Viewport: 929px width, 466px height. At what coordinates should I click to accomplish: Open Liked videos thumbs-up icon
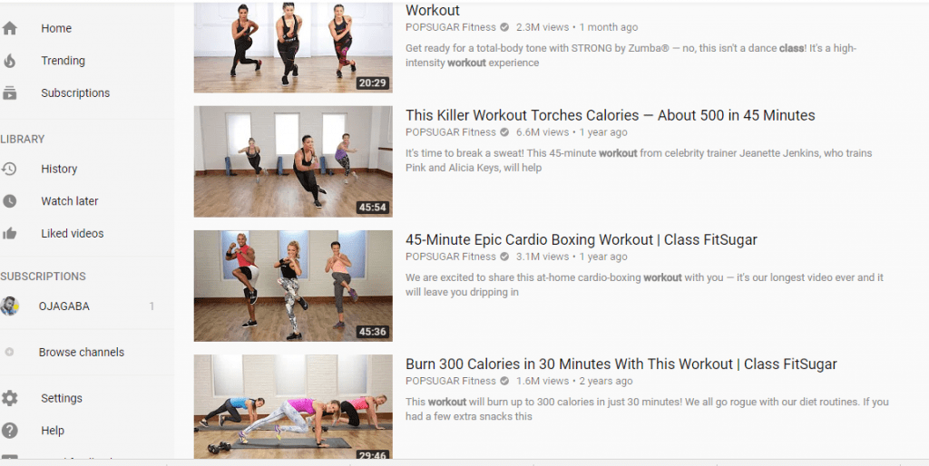click(9, 233)
